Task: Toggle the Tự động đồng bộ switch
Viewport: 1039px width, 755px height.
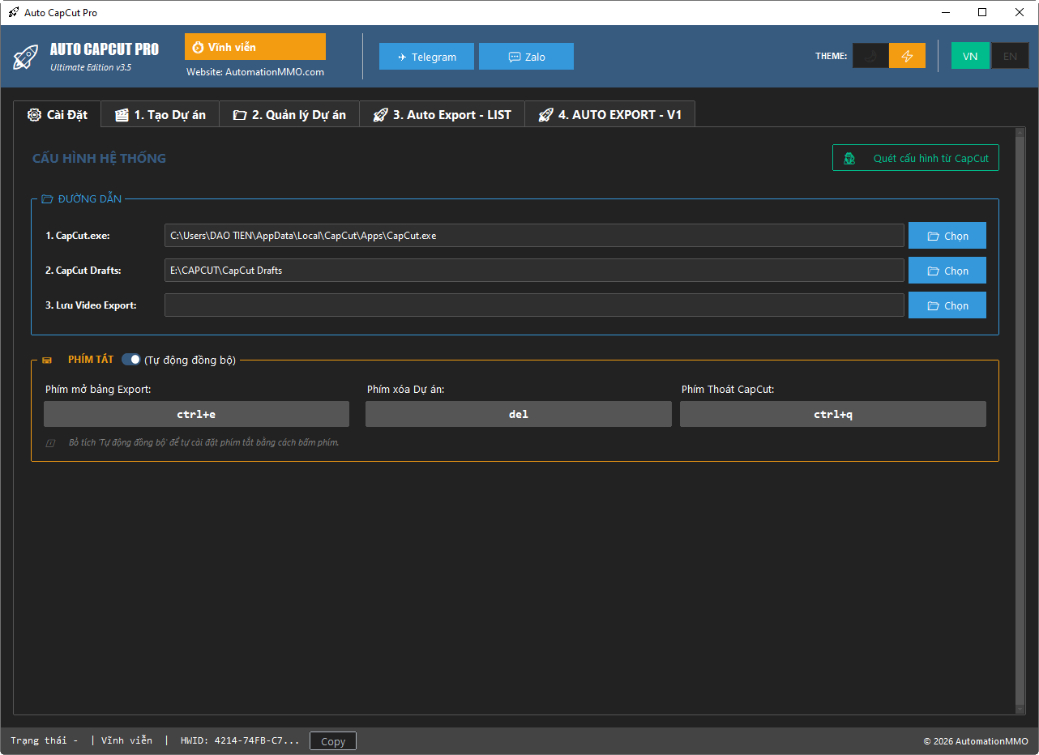Action: pyautogui.click(x=130, y=360)
